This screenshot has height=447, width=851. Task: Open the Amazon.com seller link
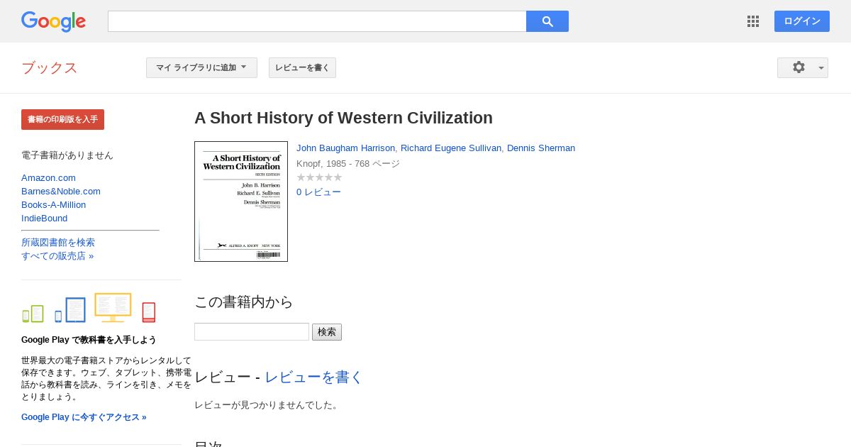coord(48,177)
